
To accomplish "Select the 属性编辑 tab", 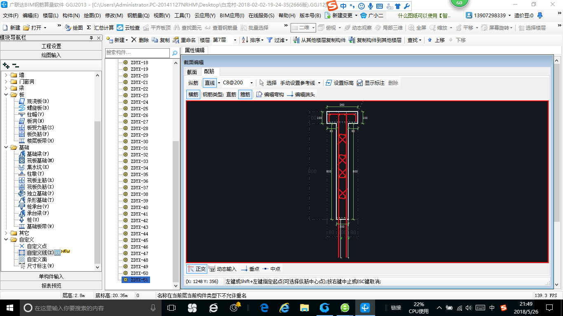I will point(195,50).
